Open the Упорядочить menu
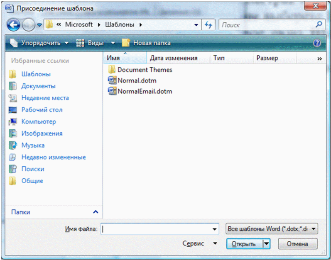Image resolution: width=331 pixels, height=260 pixels. click(x=45, y=43)
